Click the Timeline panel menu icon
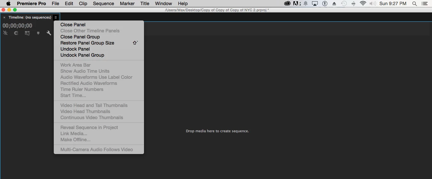 click(x=56, y=17)
